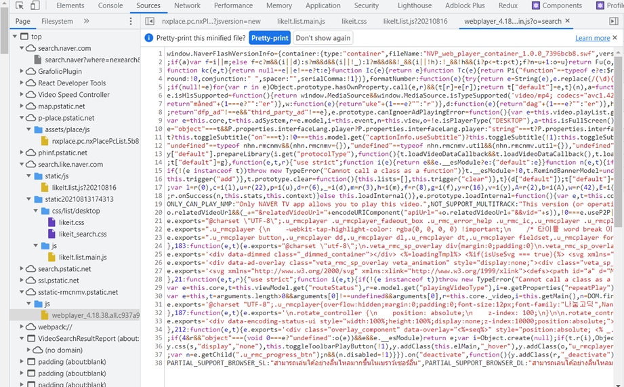The image size is (624, 387).
Task: Click the info icon beside Pretty-print prompt
Action: point(149,38)
